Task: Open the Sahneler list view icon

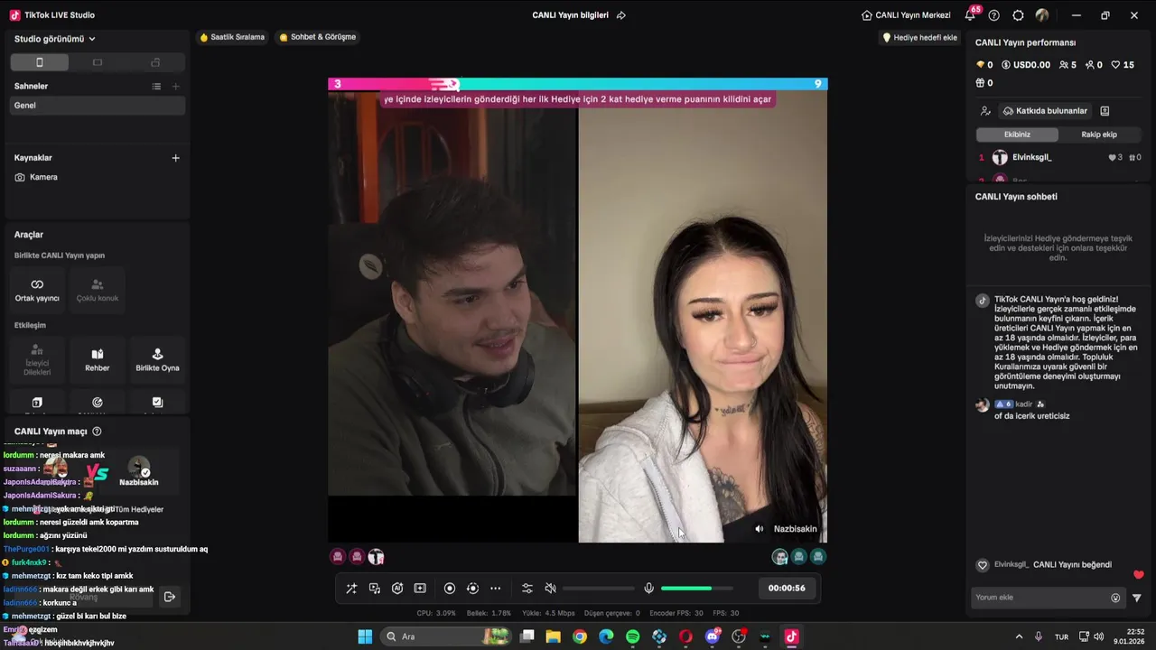Action: 156,87
